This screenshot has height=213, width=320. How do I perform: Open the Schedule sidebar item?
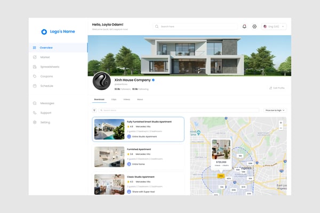(x=47, y=86)
